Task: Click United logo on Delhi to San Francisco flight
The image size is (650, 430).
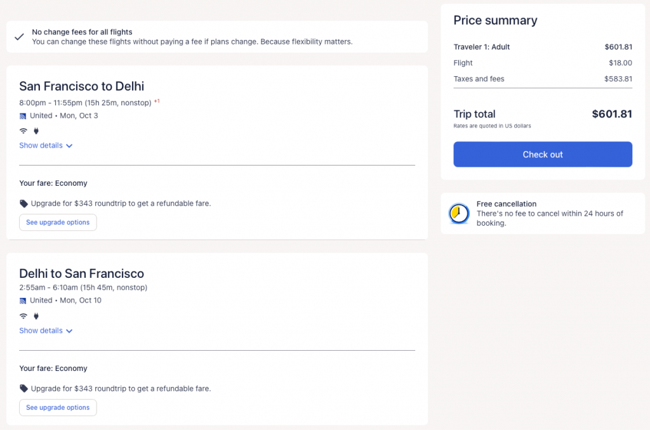Action: coord(23,301)
